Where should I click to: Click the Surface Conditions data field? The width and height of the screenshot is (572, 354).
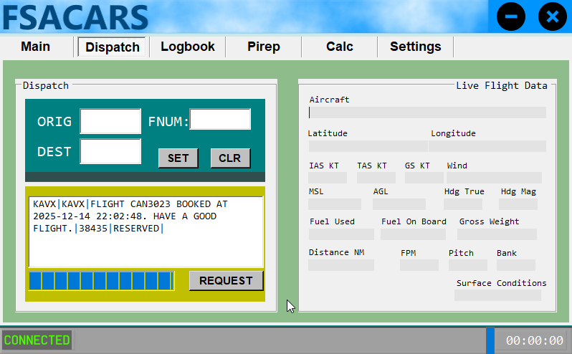(497, 295)
